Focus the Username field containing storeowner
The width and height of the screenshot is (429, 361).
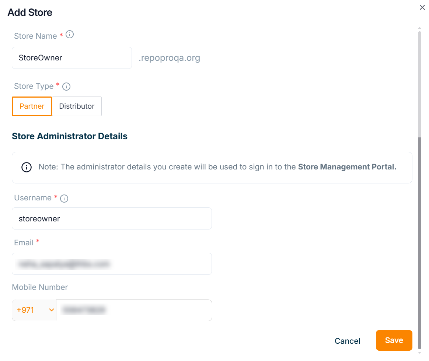(112, 218)
